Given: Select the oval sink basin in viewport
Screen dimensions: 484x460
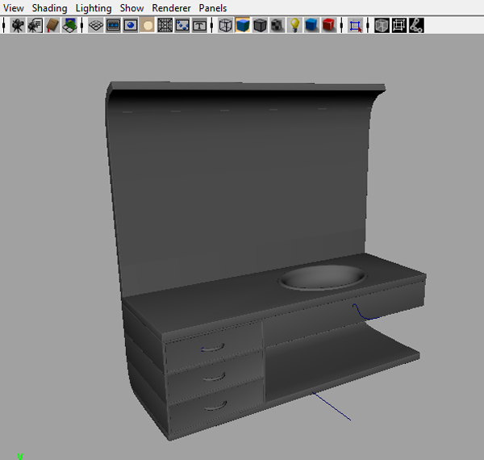Looking at the screenshot, I should [x=323, y=277].
